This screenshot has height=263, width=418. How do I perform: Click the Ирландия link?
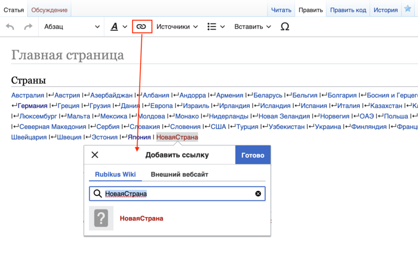pos(235,106)
